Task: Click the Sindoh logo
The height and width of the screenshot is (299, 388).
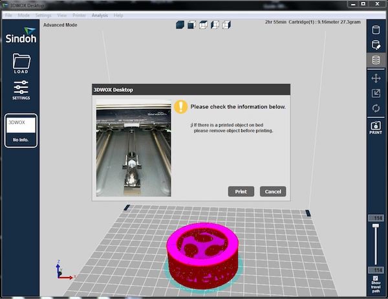Action: click(x=21, y=36)
